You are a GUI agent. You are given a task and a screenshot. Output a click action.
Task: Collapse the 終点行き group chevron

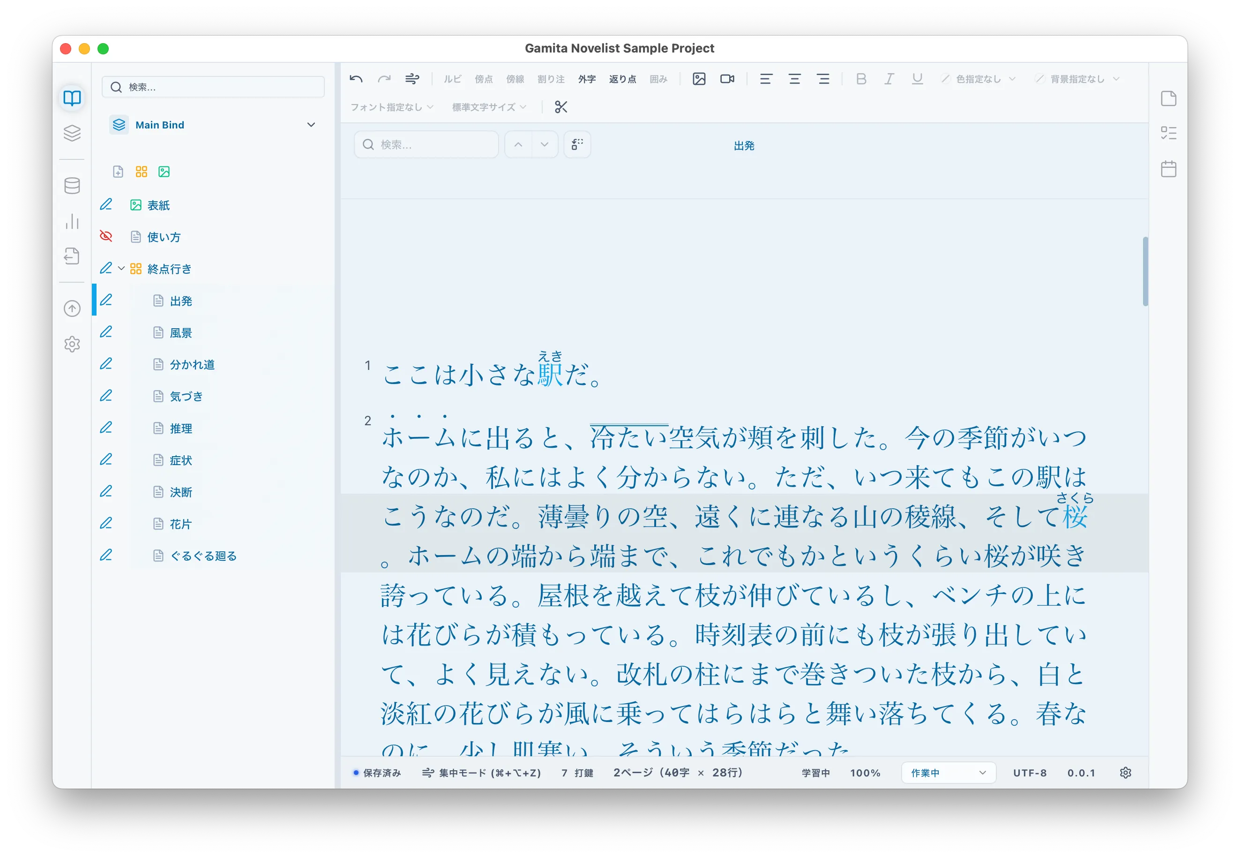[x=121, y=268]
